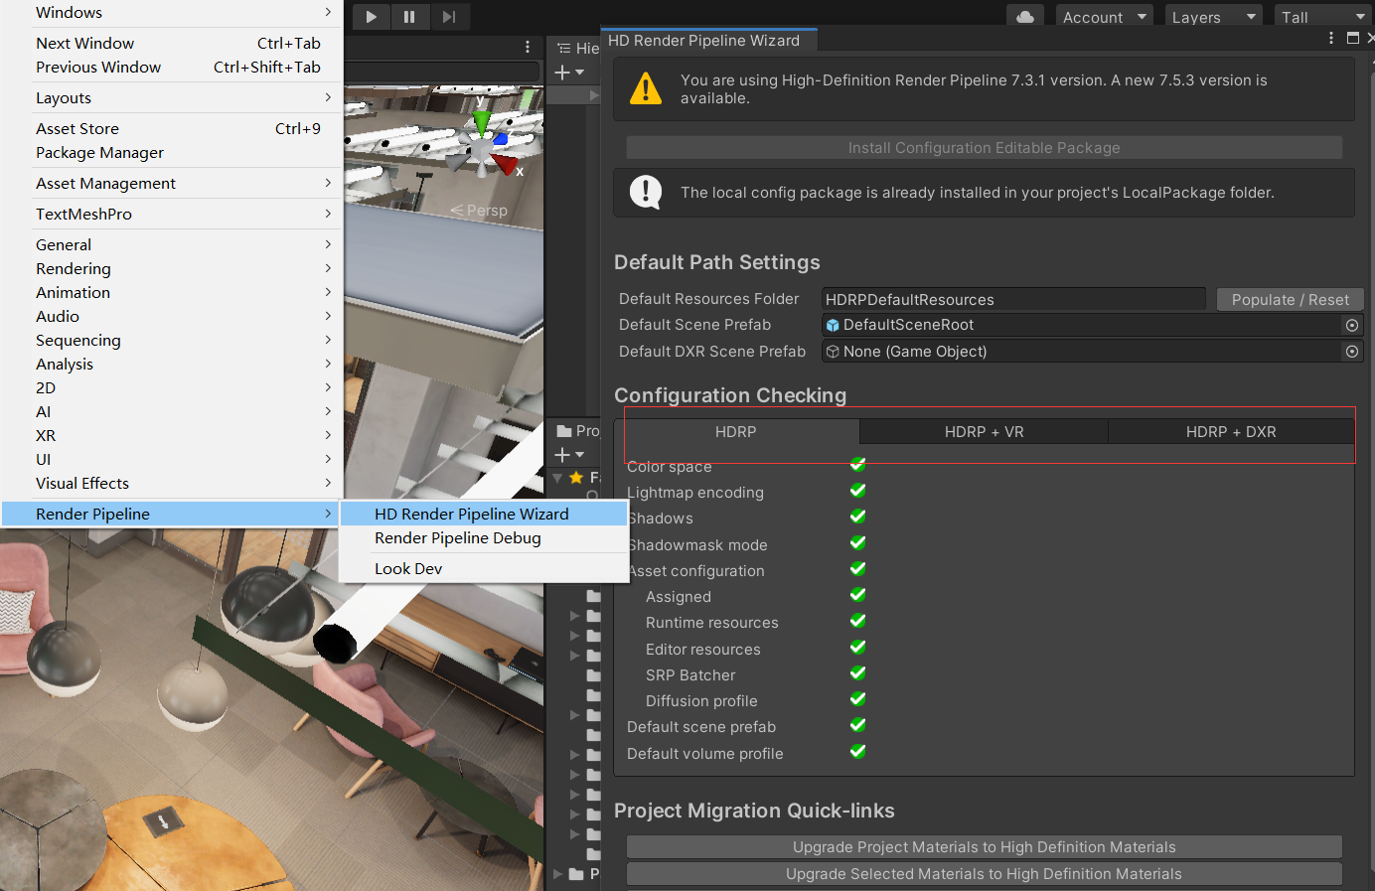This screenshot has width=1375, height=891.
Task: Open object picker for Default Scene Prefab
Action: (1352, 325)
